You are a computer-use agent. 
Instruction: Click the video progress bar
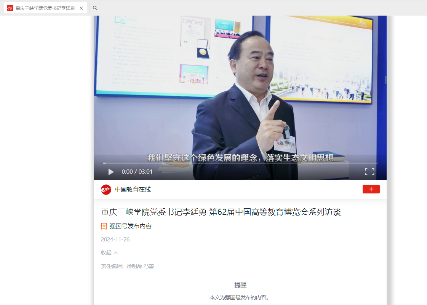[x=240, y=163]
